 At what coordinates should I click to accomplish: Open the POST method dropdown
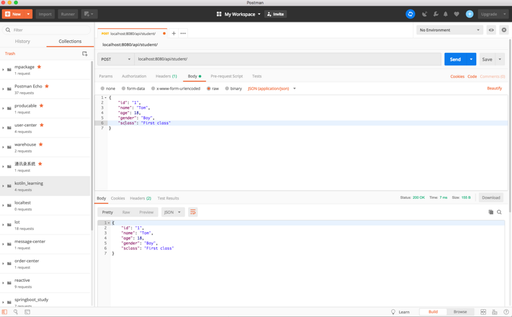tap(116, 59)
